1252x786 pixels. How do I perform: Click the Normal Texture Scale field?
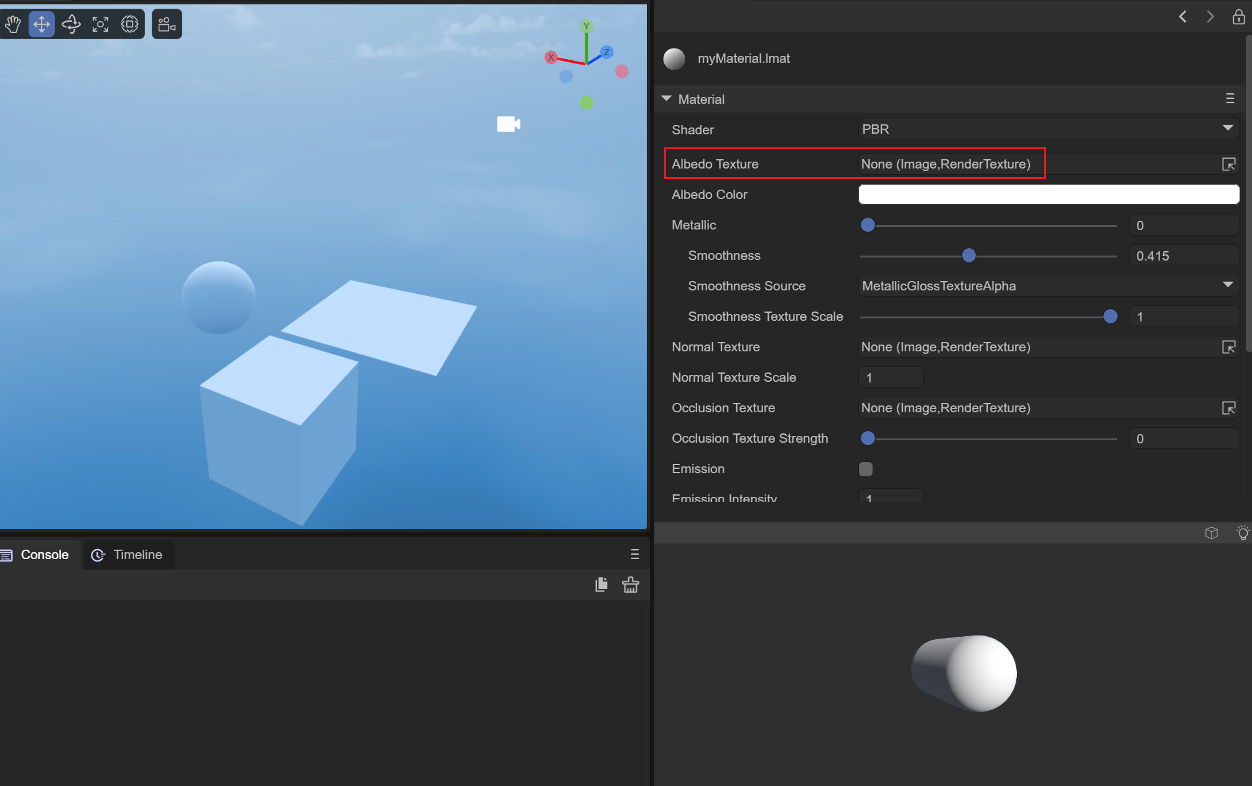[x=890, y=377]
